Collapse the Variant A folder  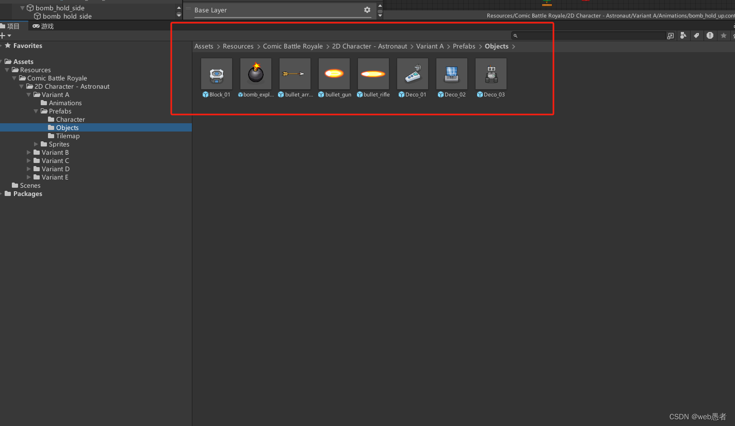[29, 94]
